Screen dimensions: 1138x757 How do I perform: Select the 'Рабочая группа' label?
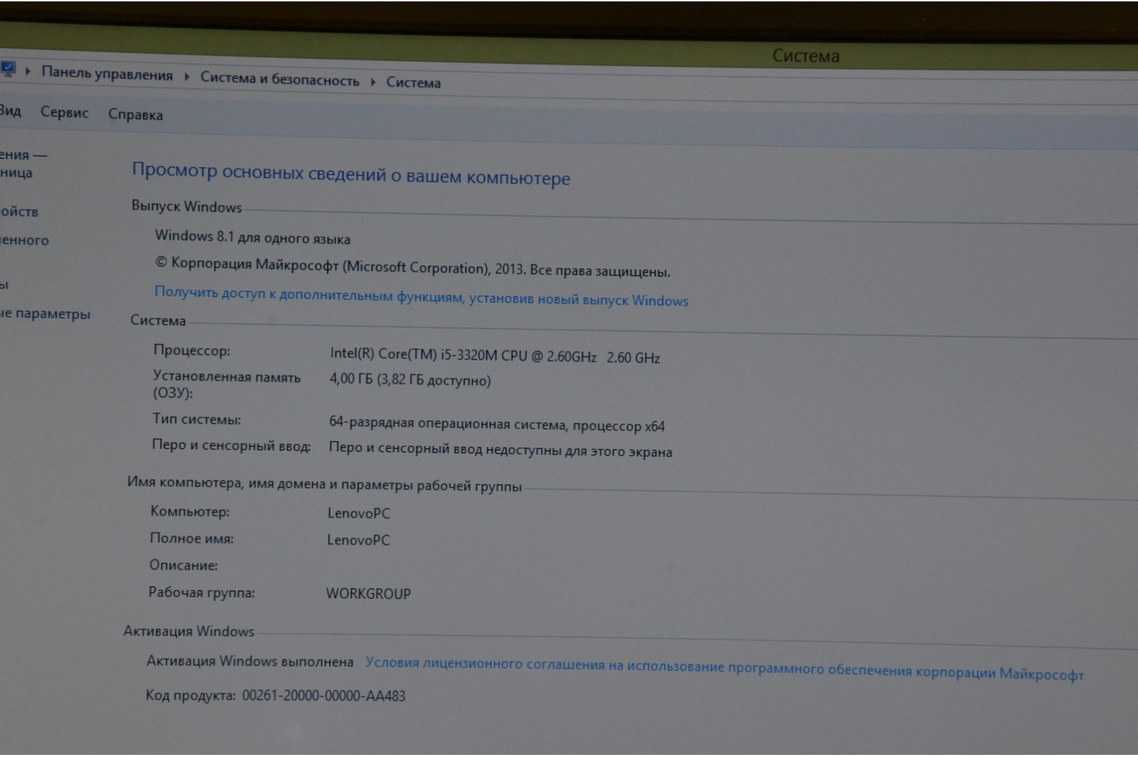(x=202, y=592)
